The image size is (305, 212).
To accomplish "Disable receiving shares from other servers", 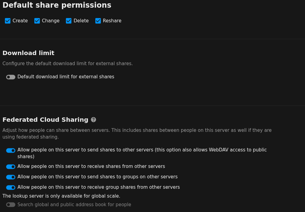I will [x=11, y=167].
